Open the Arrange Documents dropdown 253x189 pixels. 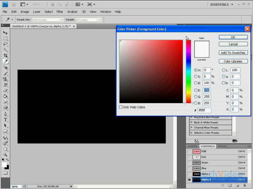click(x=79, y=4)
